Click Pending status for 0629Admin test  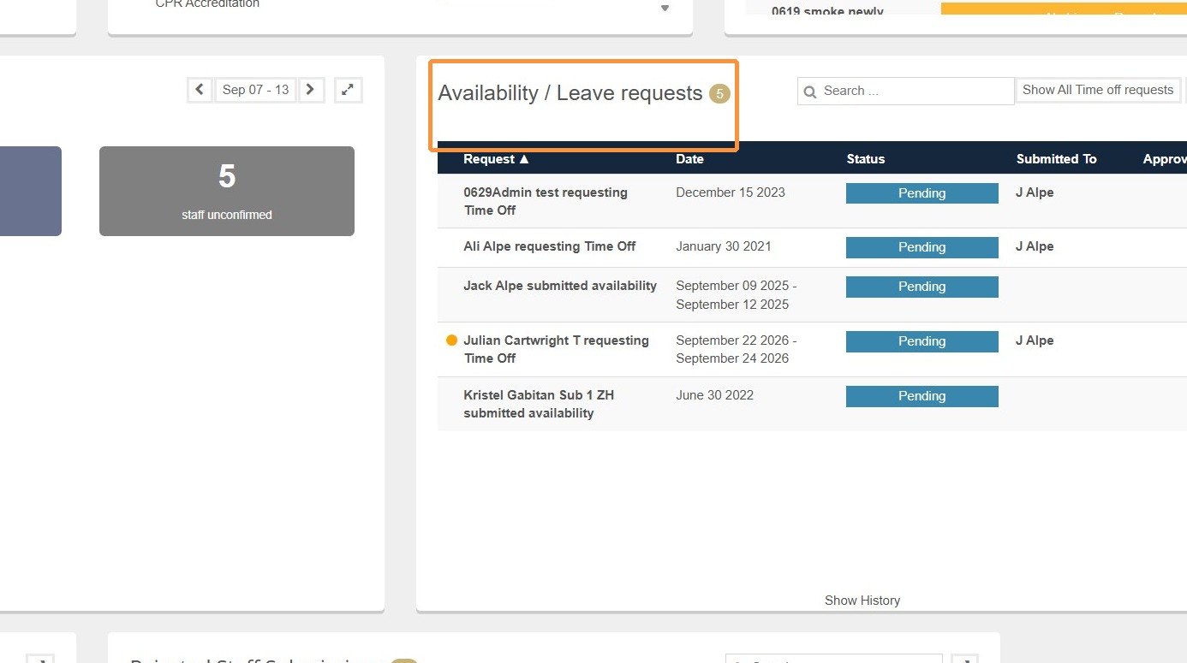pos(922,193)
